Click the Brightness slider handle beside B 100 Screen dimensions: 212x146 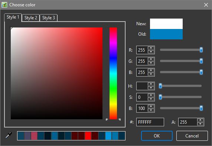201,108
